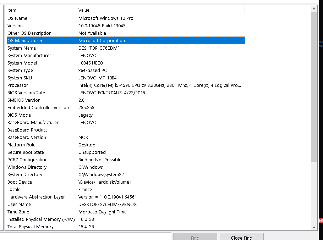Select the Platform Role row

pos(126,145)
